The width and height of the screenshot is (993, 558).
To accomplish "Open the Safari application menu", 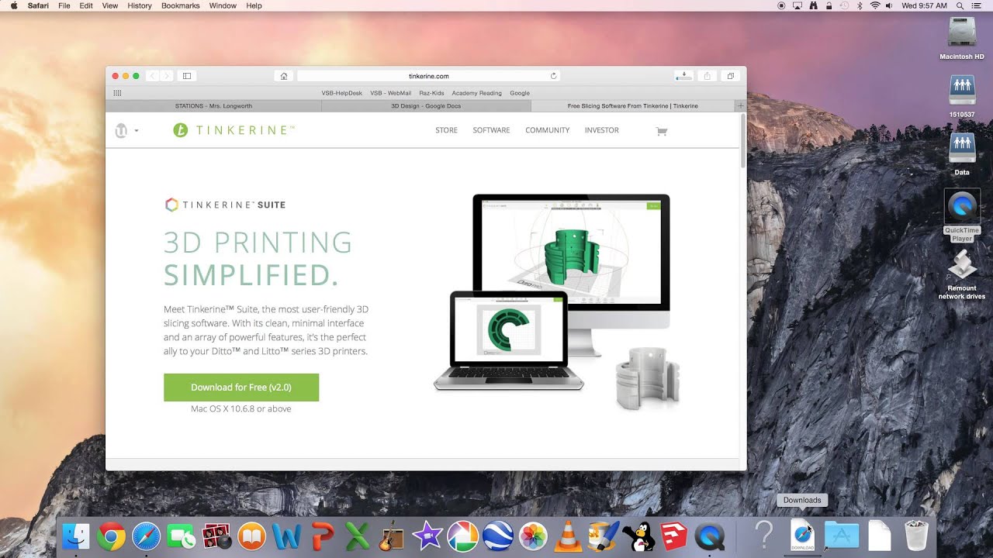I will (x=40, y=5).
